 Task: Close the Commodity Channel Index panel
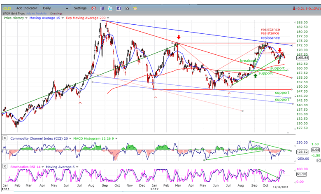pos(4,138)
